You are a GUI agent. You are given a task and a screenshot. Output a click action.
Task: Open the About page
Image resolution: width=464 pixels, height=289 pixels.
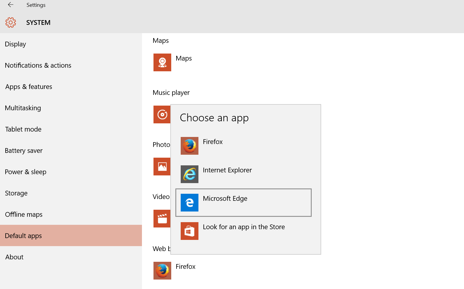(71, 257)
